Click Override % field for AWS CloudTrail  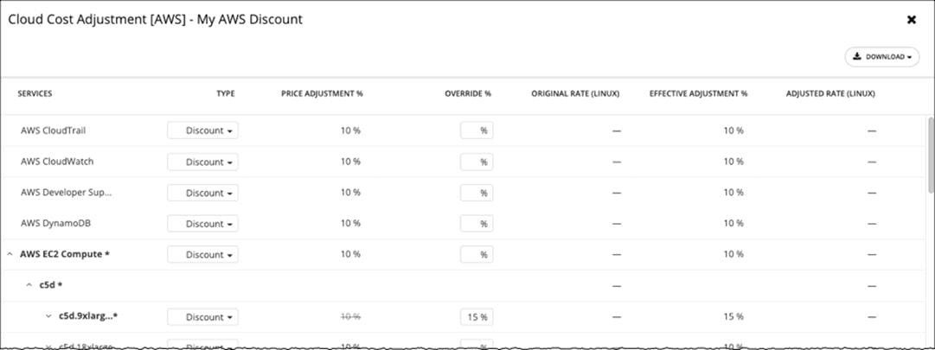(477, 130)
